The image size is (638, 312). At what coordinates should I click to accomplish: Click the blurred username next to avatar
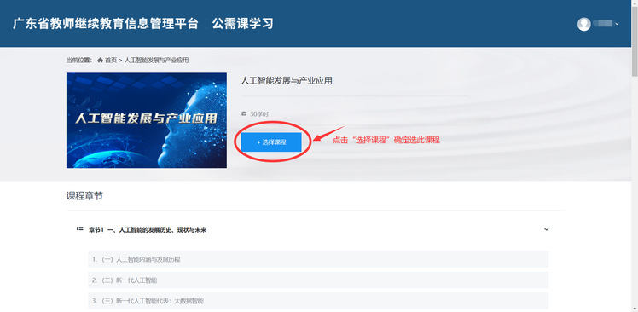tap(603, 24)
